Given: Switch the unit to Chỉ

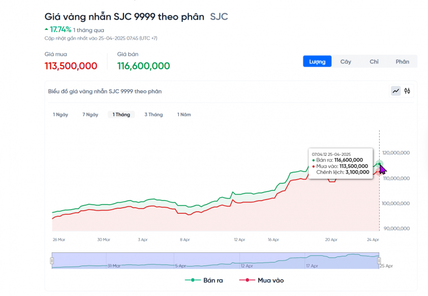Looking at the screenshot, I should [x=374, y=61].
